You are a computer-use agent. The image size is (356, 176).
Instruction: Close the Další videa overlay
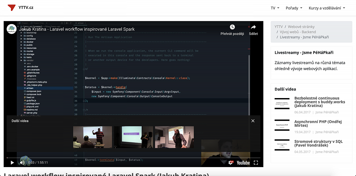click(x=253, y=121)
